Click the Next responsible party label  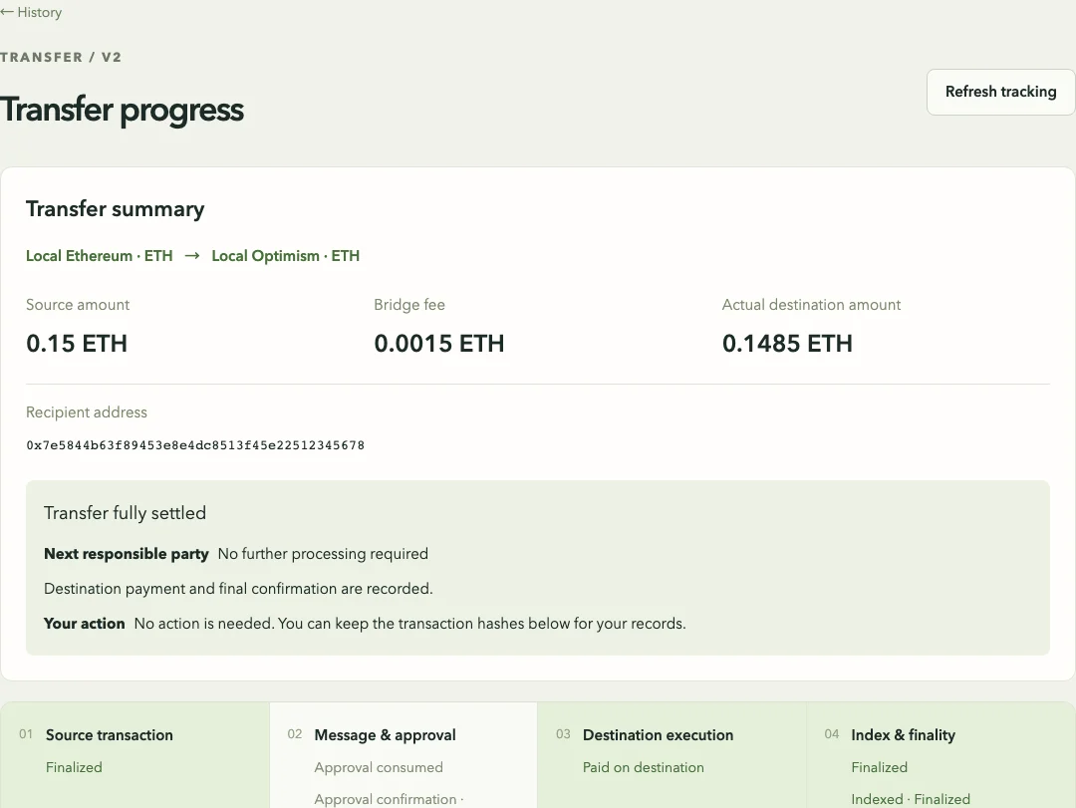coord(127,554)
